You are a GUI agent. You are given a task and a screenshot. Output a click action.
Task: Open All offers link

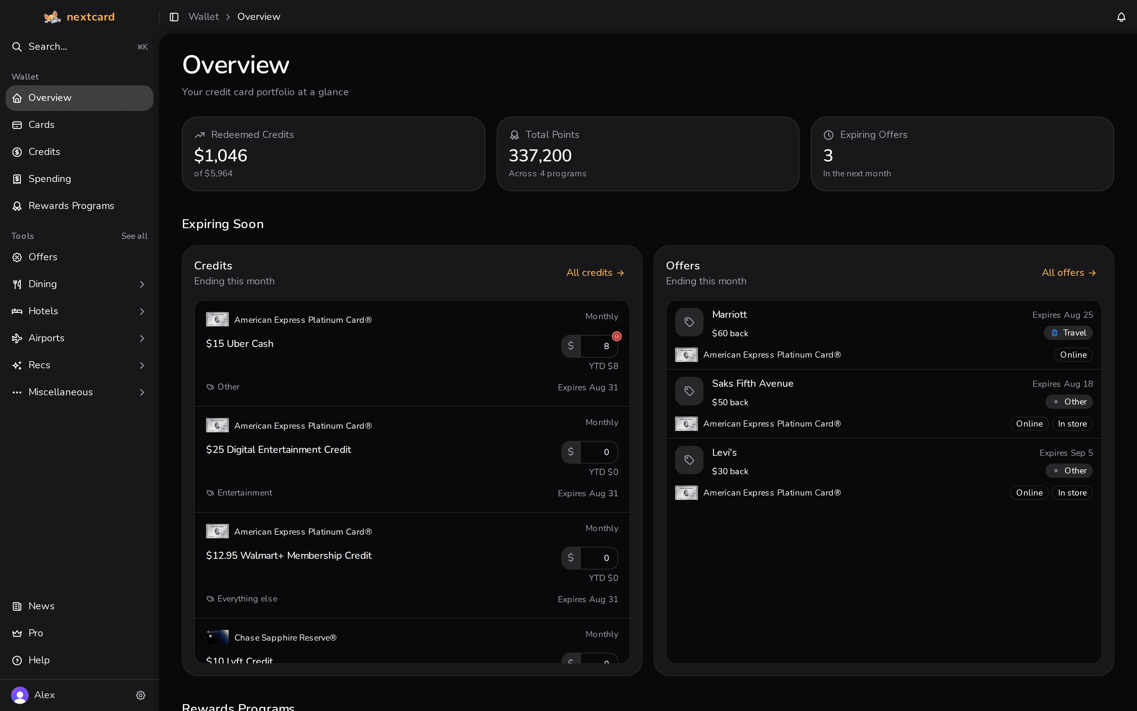tap(1068, 273)
